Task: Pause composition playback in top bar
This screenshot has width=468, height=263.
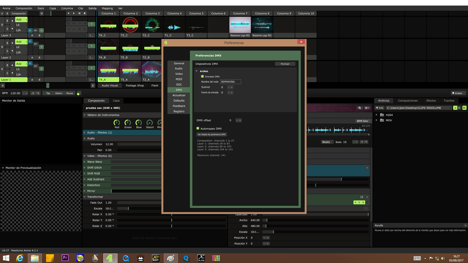Action: pyautogui.click(x=79, y=13)
